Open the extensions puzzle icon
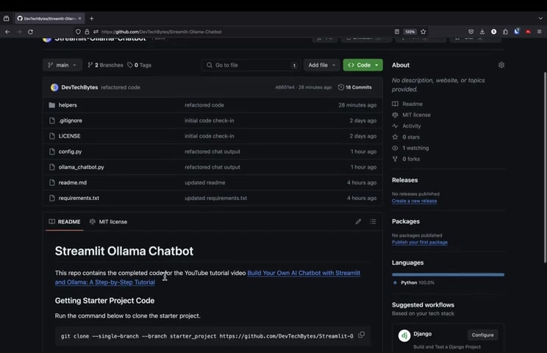The width and height of the screenshot is (547, 353). (505, 32)
